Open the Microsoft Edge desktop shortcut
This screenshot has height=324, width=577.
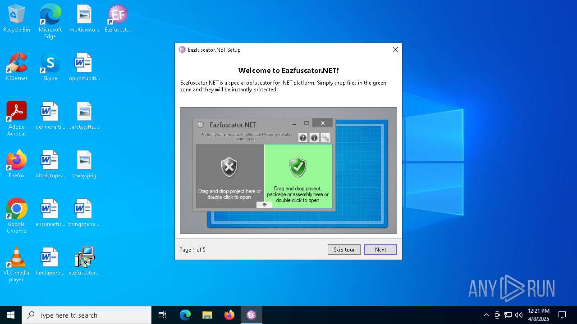coord(50,22)
